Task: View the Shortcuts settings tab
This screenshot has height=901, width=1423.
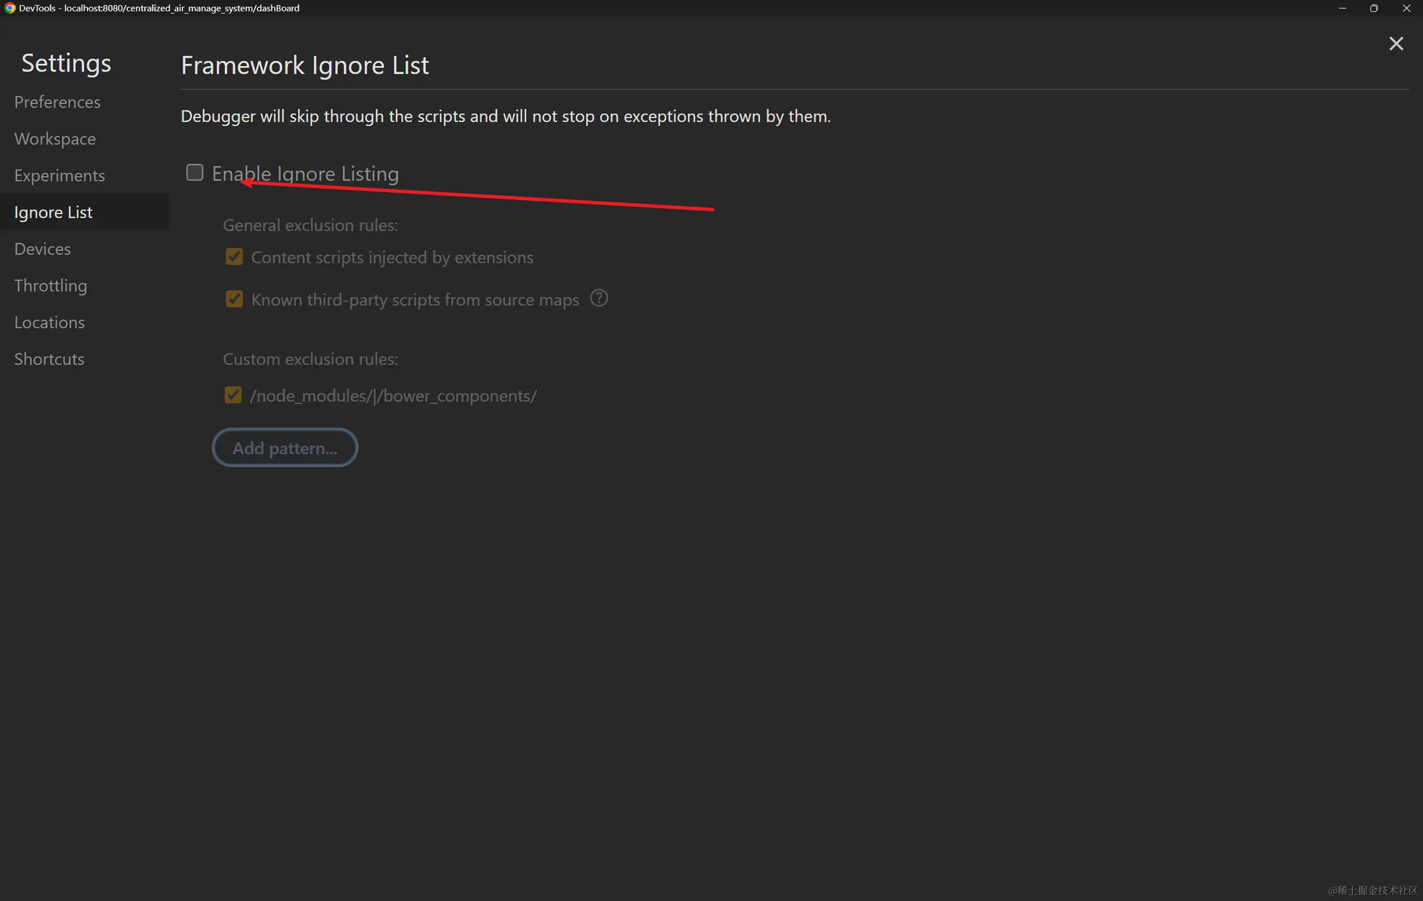Action: coord(49,359)
